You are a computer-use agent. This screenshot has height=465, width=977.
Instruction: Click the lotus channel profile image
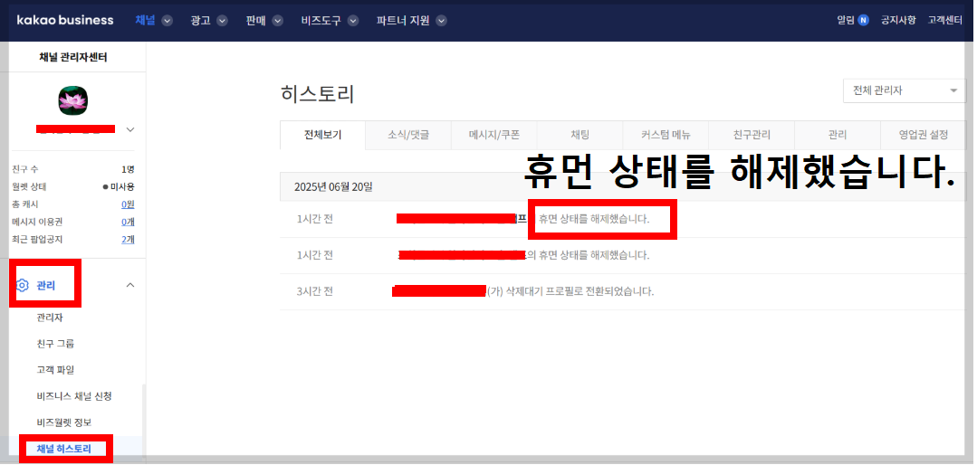(x=73, y=100)
